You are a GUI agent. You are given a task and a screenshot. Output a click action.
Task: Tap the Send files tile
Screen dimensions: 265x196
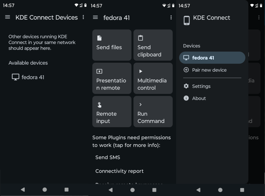pos(112,45)
